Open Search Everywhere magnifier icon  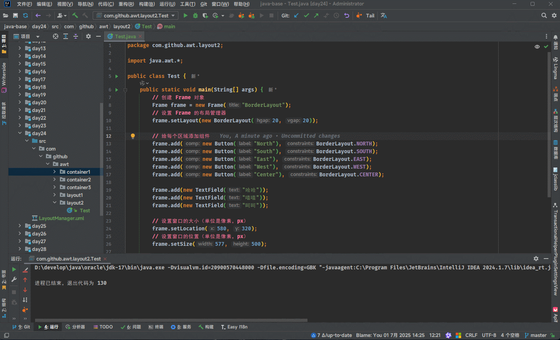544,15
